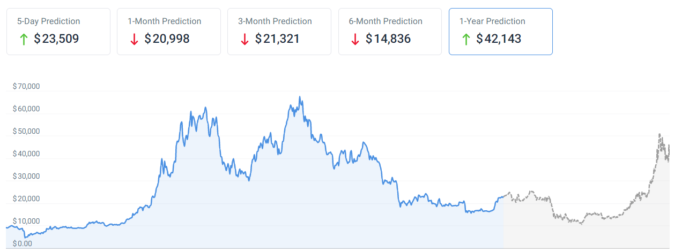Select the 1-Year Prediction label

[492, 21]
